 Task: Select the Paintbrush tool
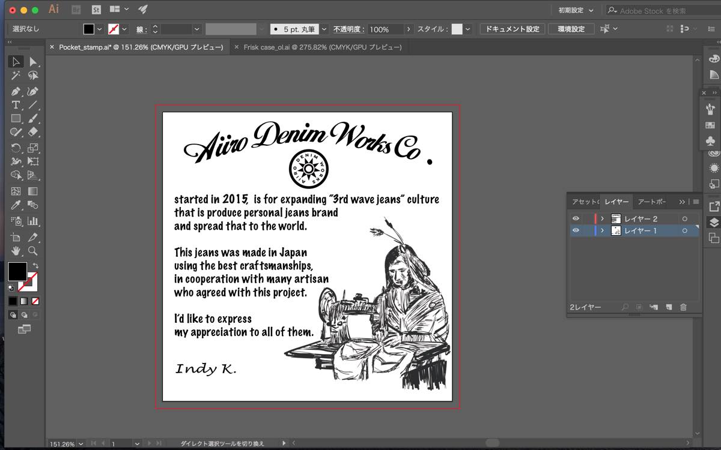pos(33,118)
